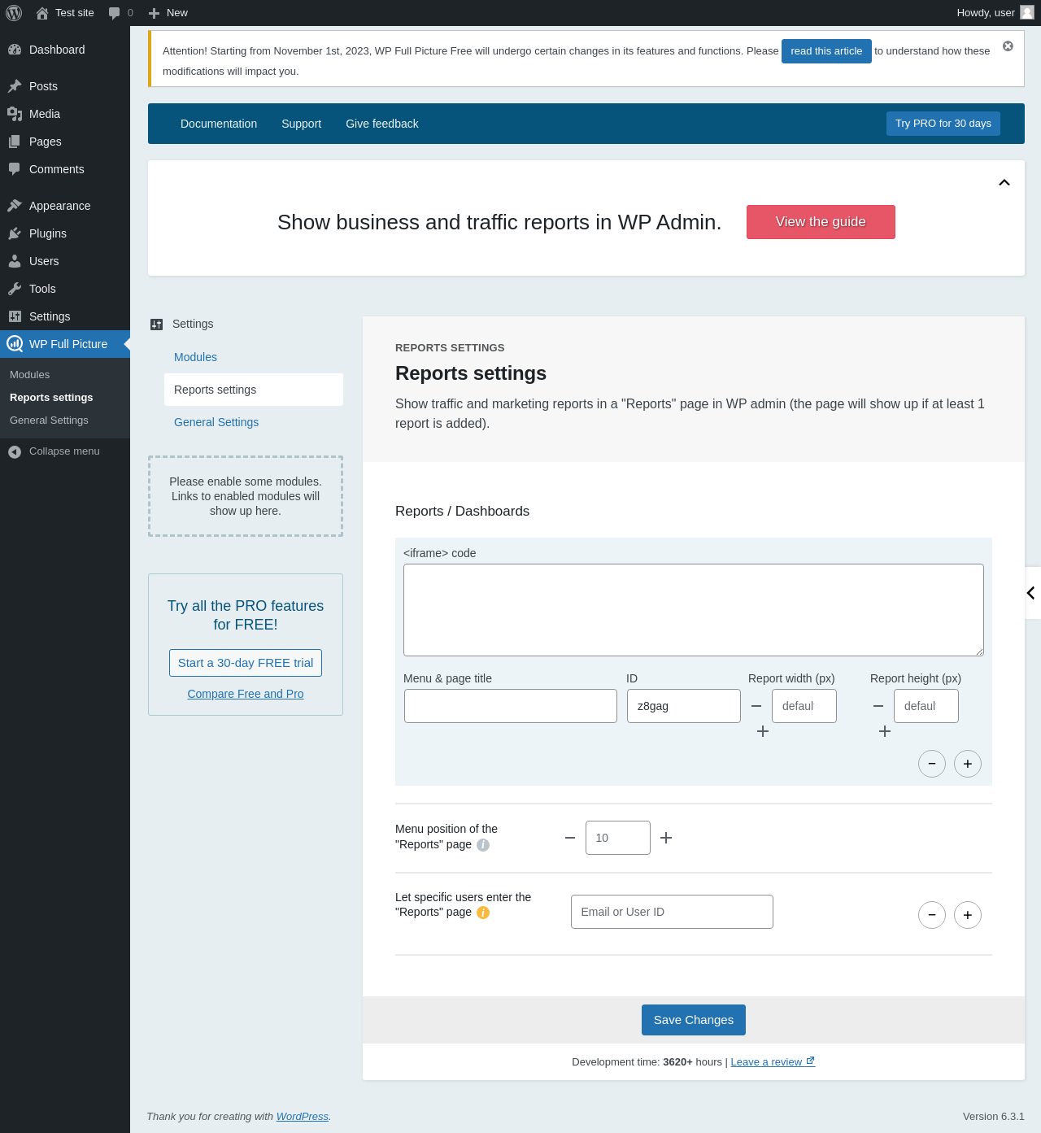This screenshot has height=1133, width=1041.
Task: Click the WP Full Picture magnifier icon
Action: (15, 344)
